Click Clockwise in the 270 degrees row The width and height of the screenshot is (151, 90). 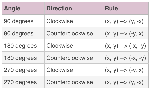coord(60,70)
